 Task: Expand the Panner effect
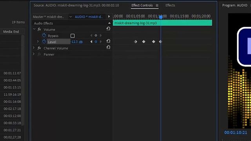click(x=34, y=54)
